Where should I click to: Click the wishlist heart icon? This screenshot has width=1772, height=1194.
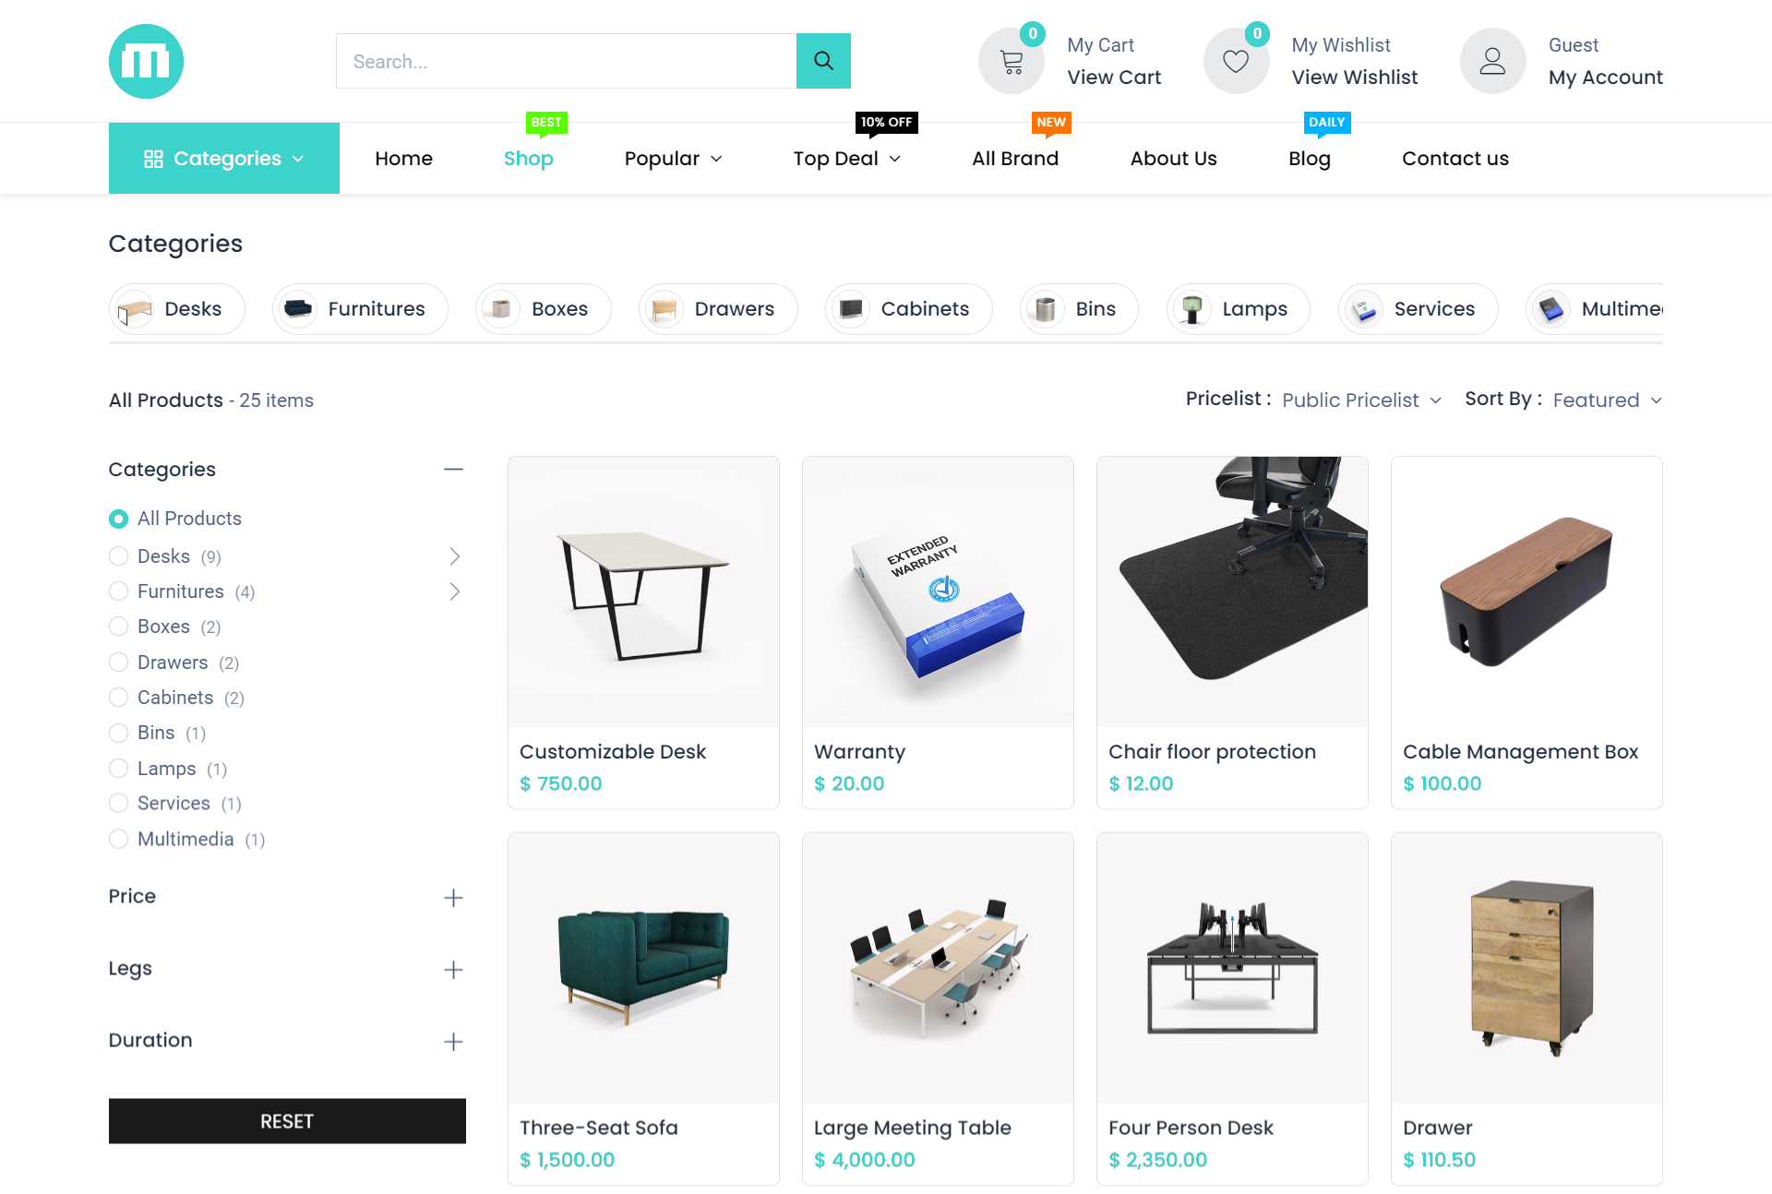pos(1236,61)
